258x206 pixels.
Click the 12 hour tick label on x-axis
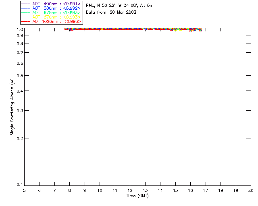130,190
